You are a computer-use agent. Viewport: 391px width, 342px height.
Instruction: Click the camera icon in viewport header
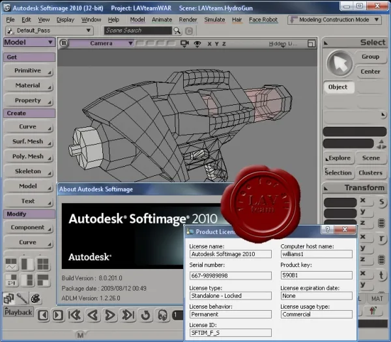184,44
